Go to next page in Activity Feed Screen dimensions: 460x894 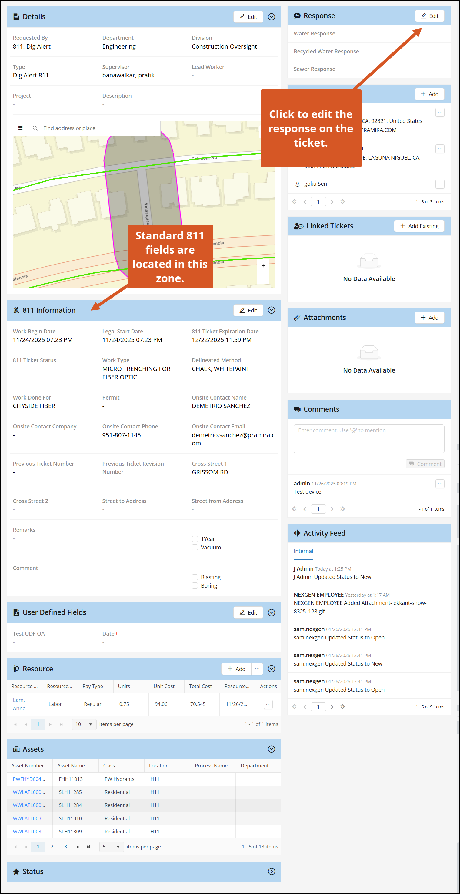[x=332, y=707]
